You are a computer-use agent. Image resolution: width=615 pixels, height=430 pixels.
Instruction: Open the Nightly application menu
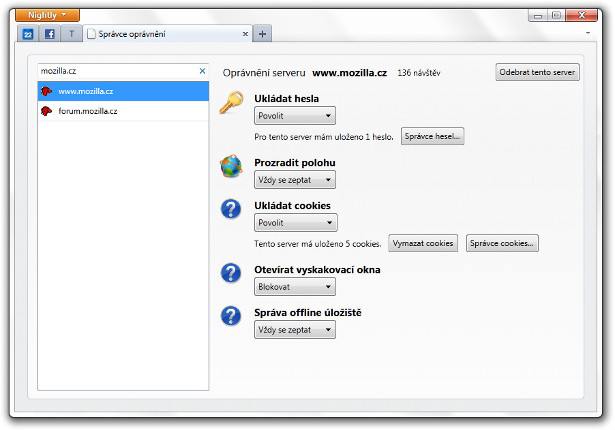[x=47, y=15]
